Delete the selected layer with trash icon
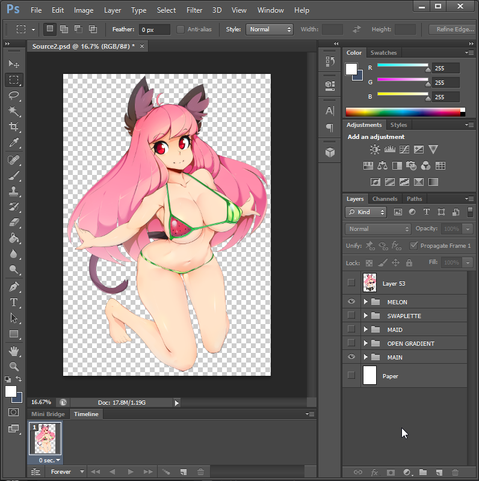Image resolution: width=479 pixels, height=481 pixels. pyautogui.click(x=455, y=473)
